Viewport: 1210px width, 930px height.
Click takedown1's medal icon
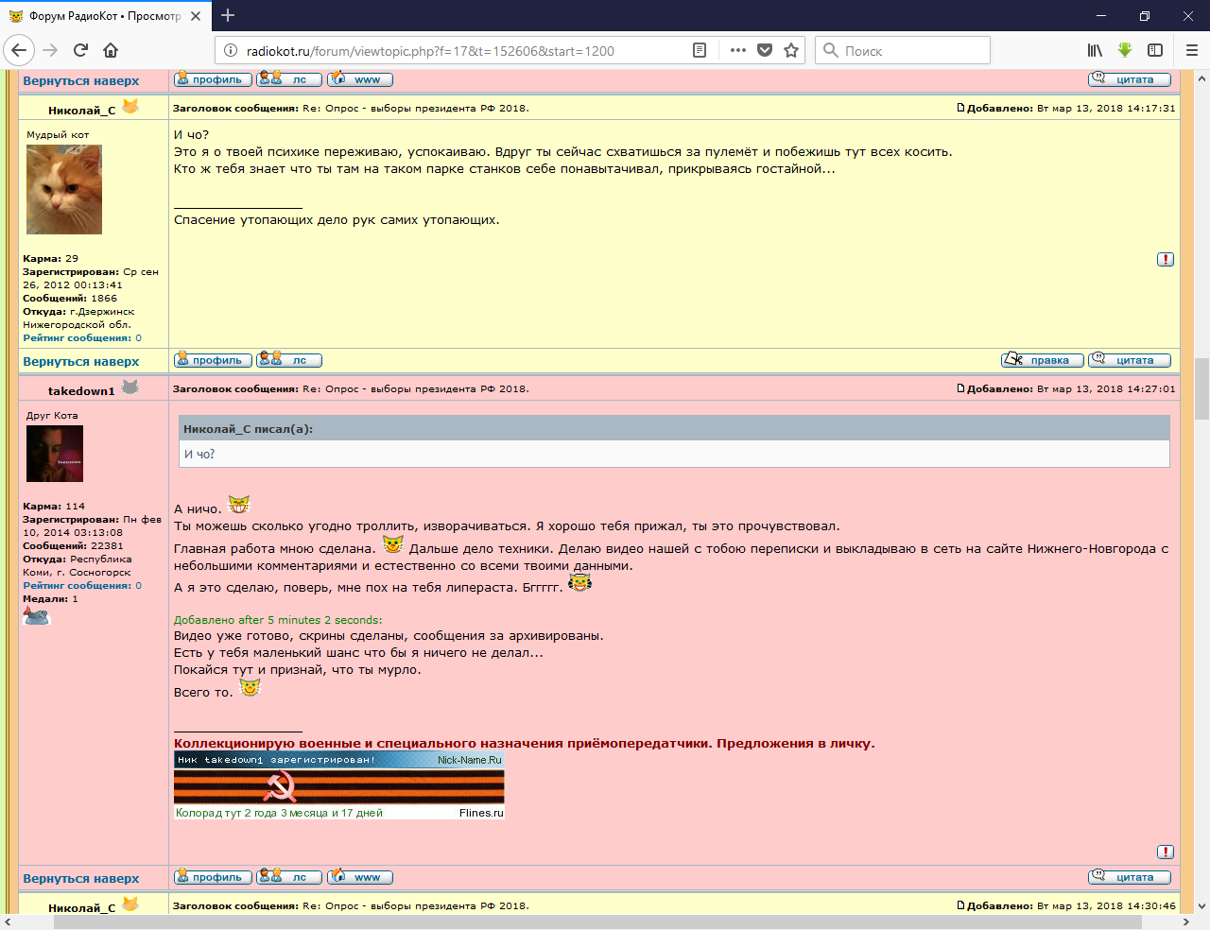coord(36,616)
